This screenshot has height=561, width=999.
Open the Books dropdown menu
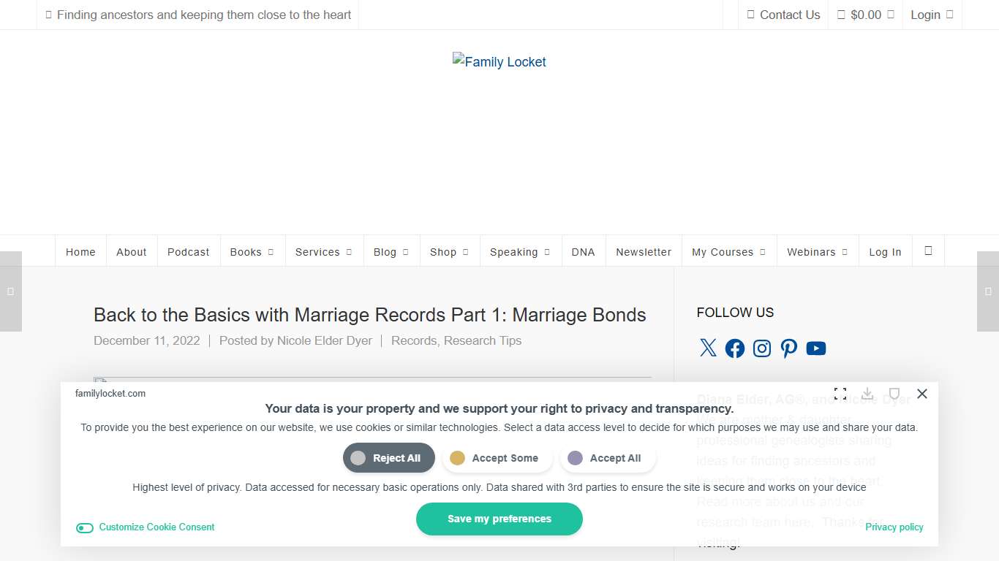point(252,251)
